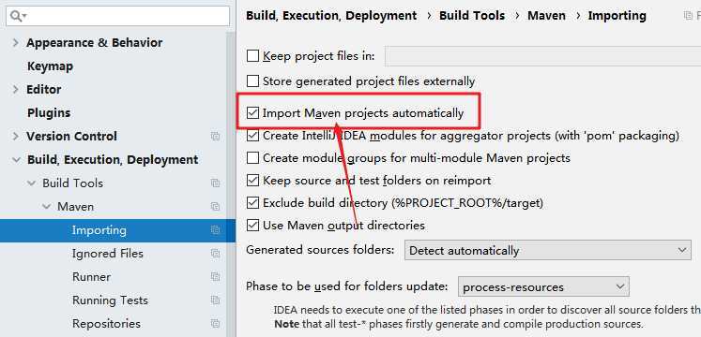Select Runner under Maven
The height and width of the screenshot is (337, 701).
click(x=91, y=277)
